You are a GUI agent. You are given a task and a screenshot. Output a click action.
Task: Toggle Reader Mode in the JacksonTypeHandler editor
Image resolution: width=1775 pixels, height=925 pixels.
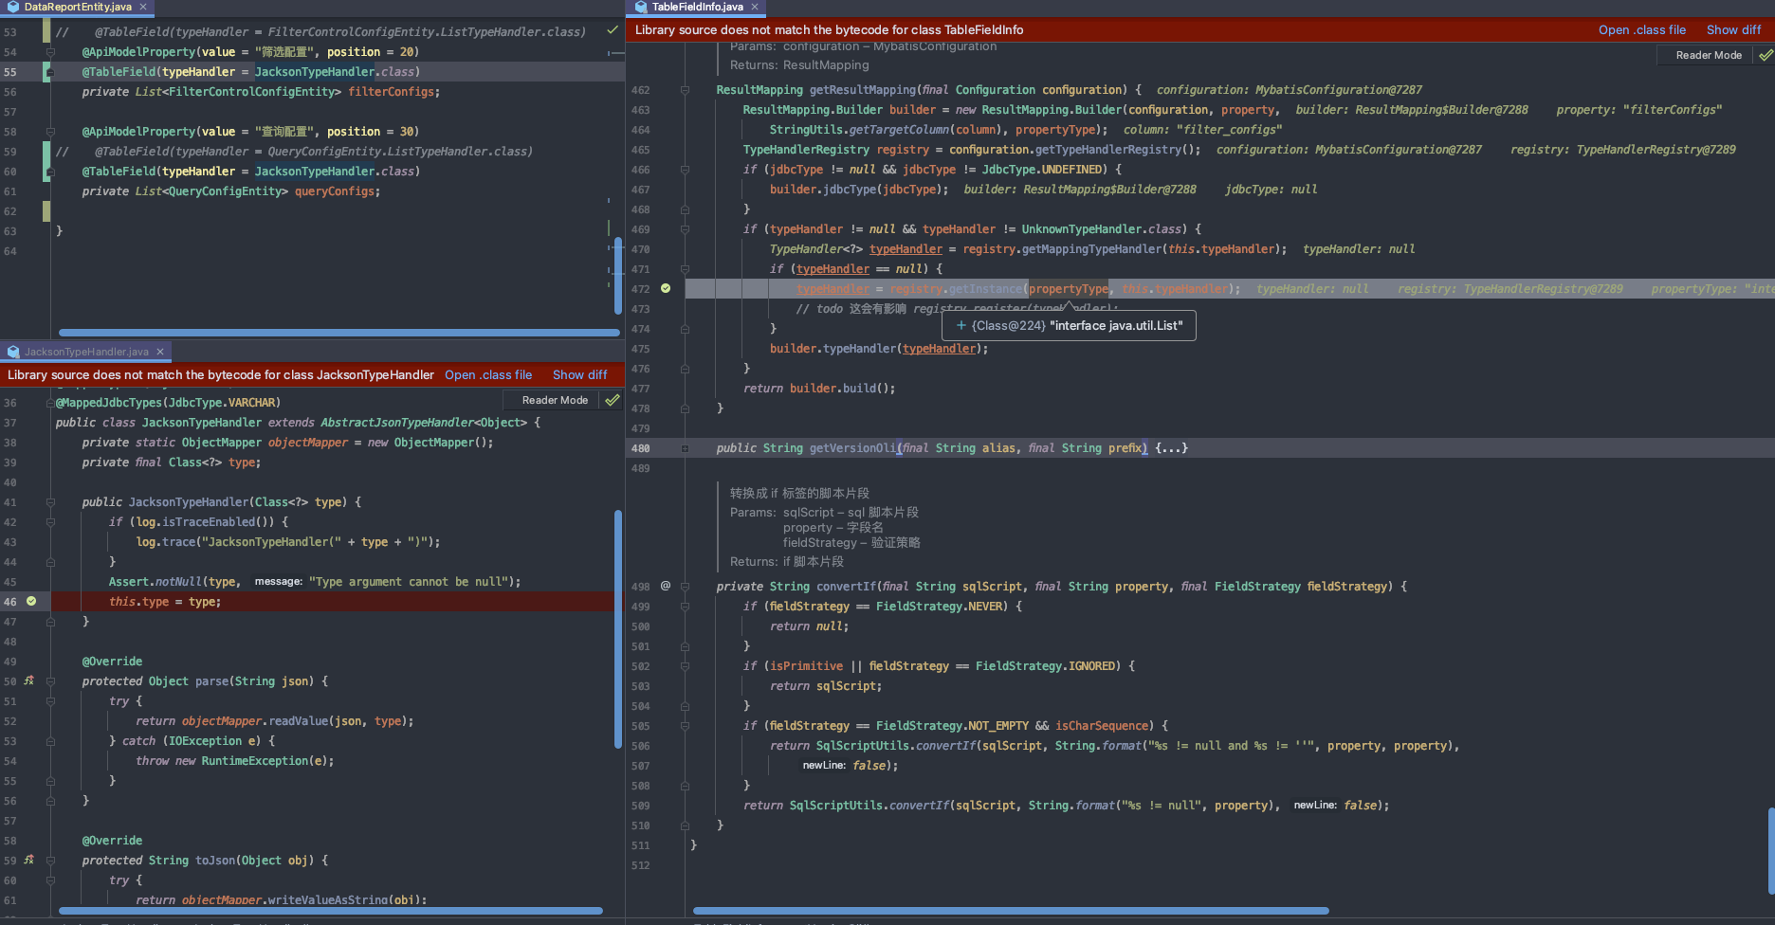tap(555, 400)
